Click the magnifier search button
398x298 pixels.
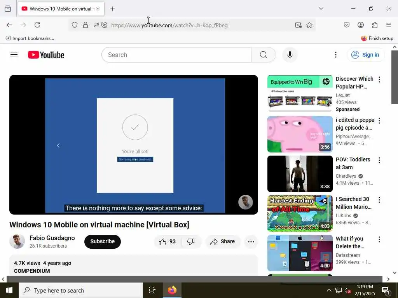tap(264, 55)
